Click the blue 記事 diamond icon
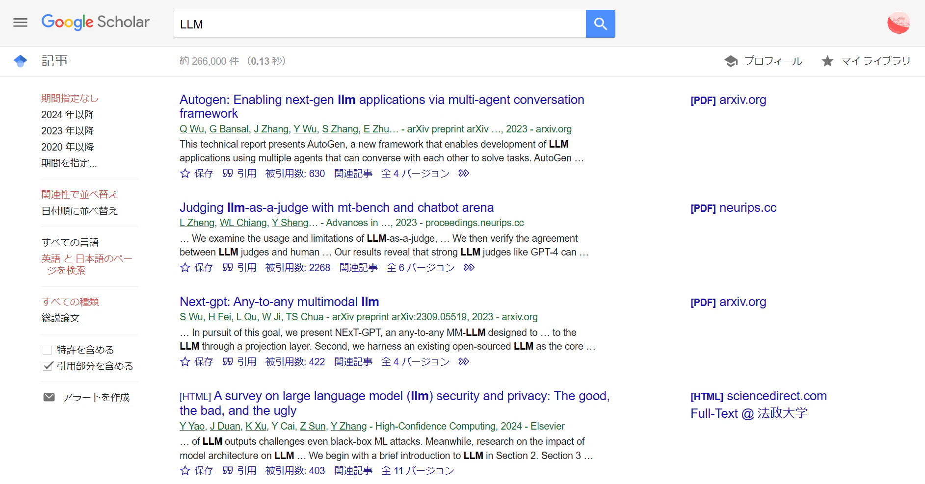This screenshot has width=925, height=484. coord(20,61)
